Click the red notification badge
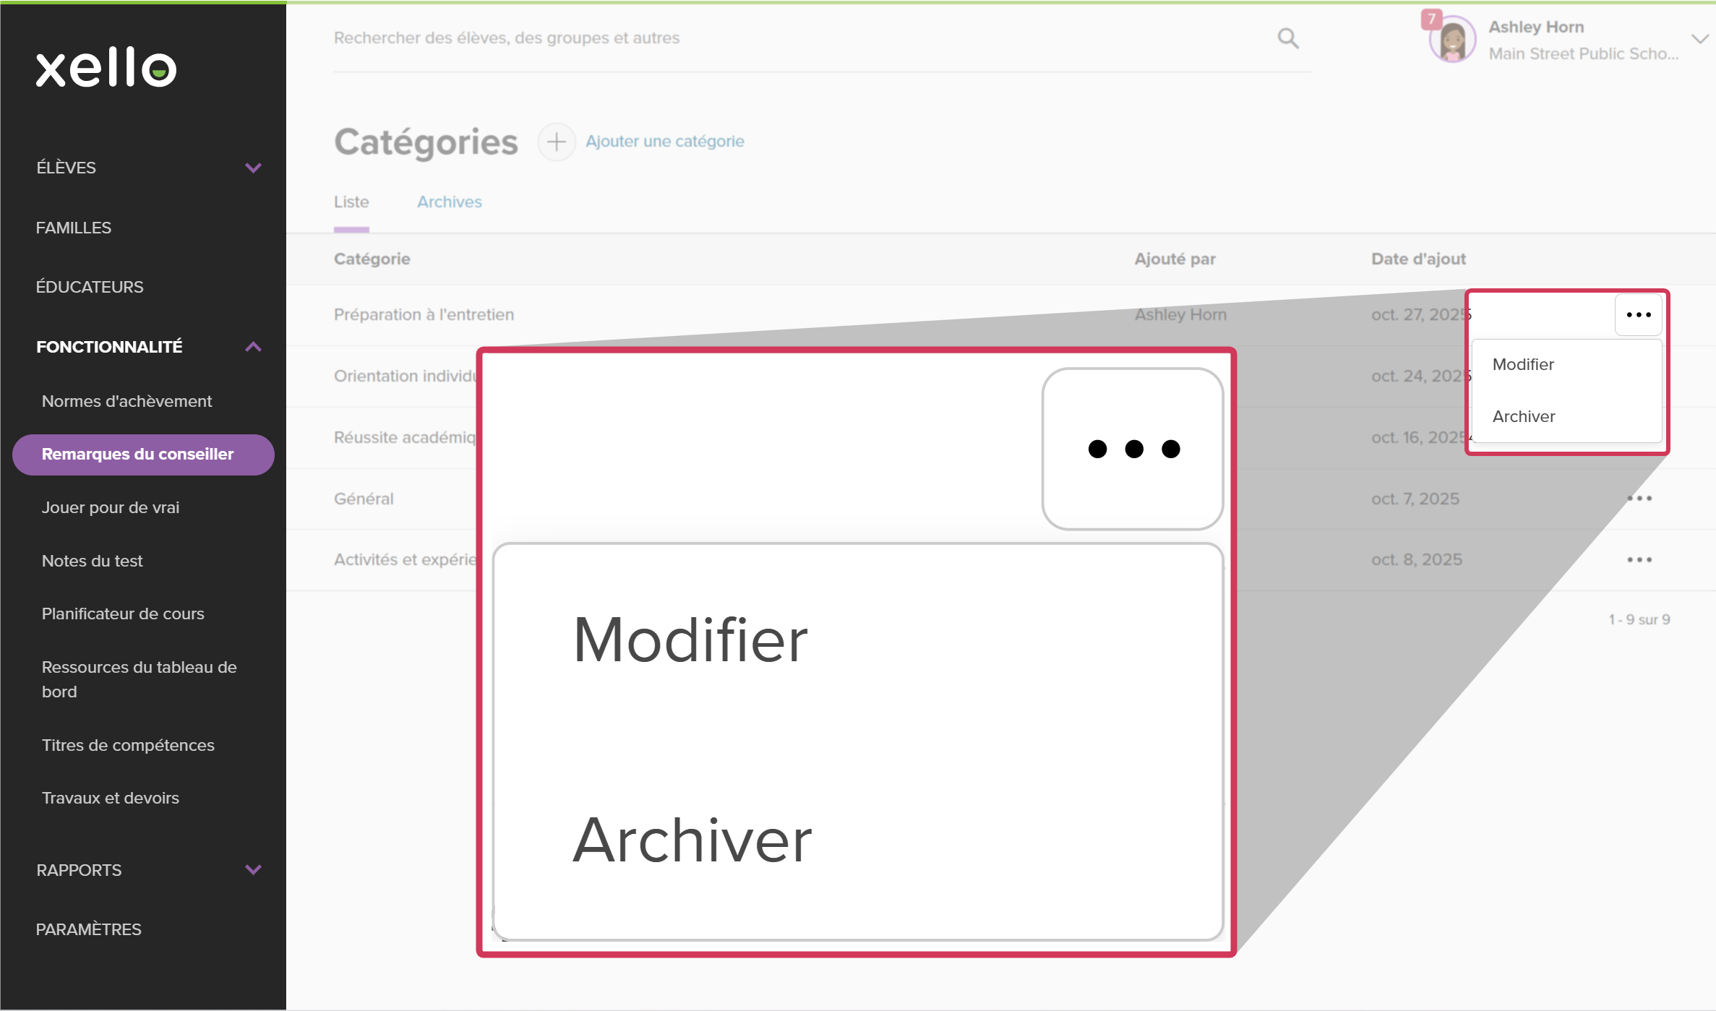1716x1011 pixels. pos(1431,20)
